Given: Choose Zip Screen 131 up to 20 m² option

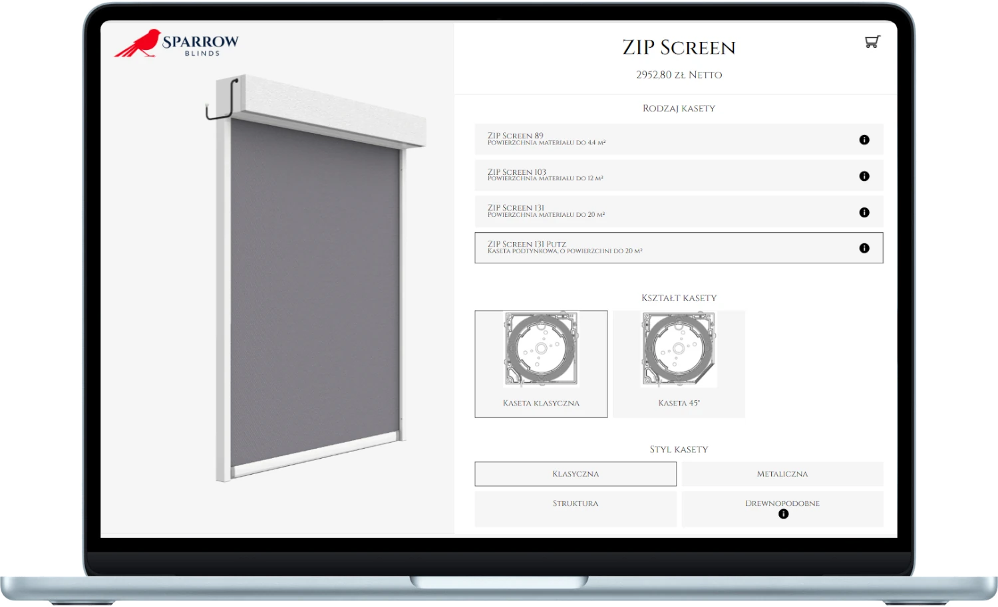Looking at the screenshot, I should coord(679,211).
